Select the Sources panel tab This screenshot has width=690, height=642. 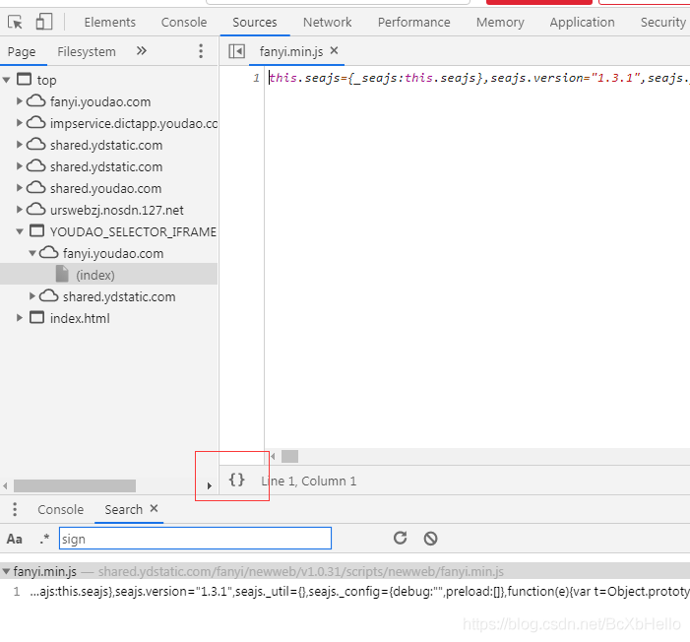(255, 22)
